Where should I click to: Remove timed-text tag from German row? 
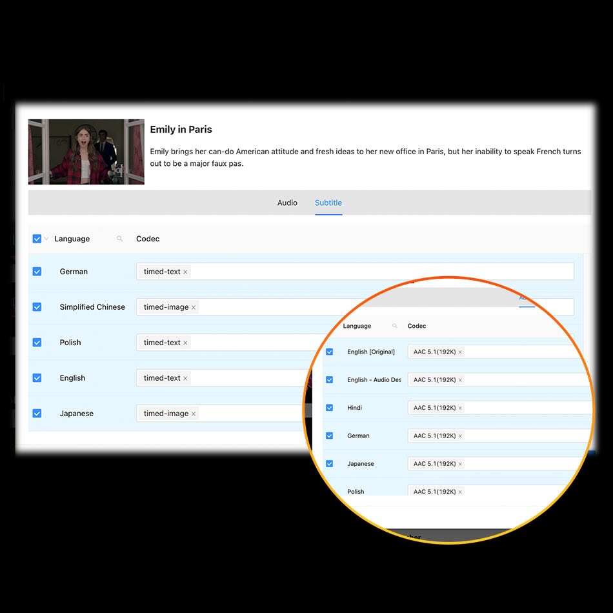[x=185, y=272]
